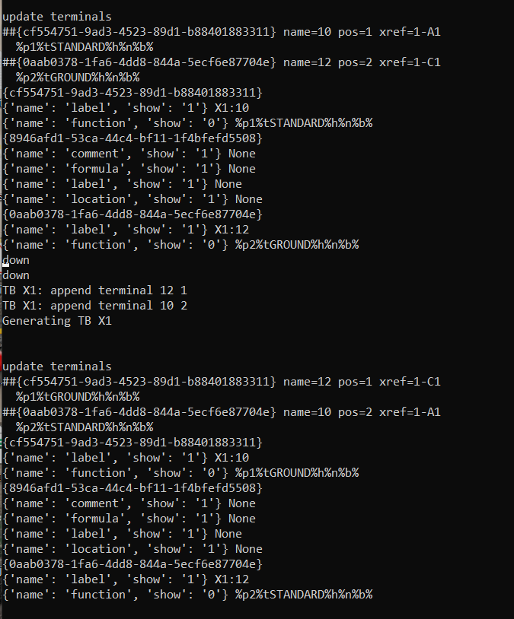
Task: Click the indented "%p2%tGROUND%h%n%b%" line
Action: pyautogui.click(x=78, y=78)
